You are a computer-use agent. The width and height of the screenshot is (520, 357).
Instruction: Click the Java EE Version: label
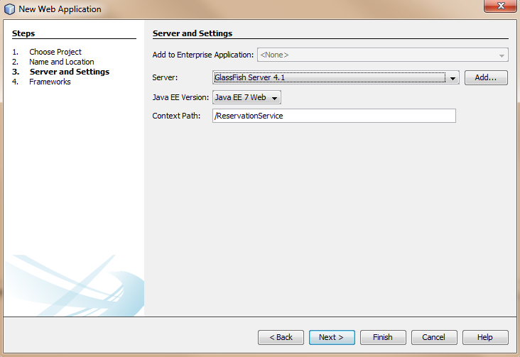180,97
